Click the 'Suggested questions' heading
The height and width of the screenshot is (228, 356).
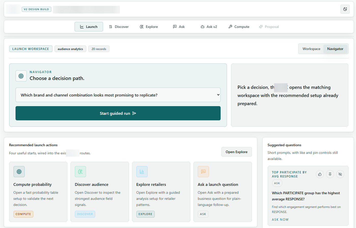(284, 145)
